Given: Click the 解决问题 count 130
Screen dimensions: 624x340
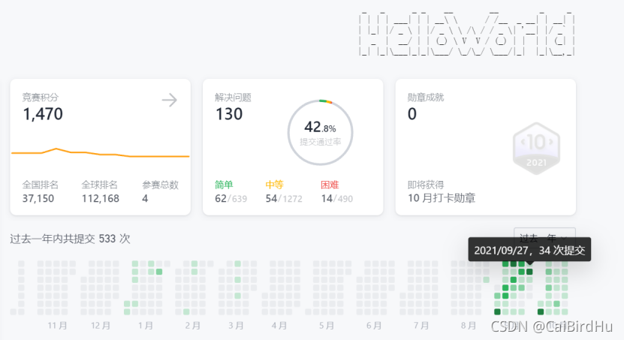Looking at the screenshot, I should pos(229,114).
